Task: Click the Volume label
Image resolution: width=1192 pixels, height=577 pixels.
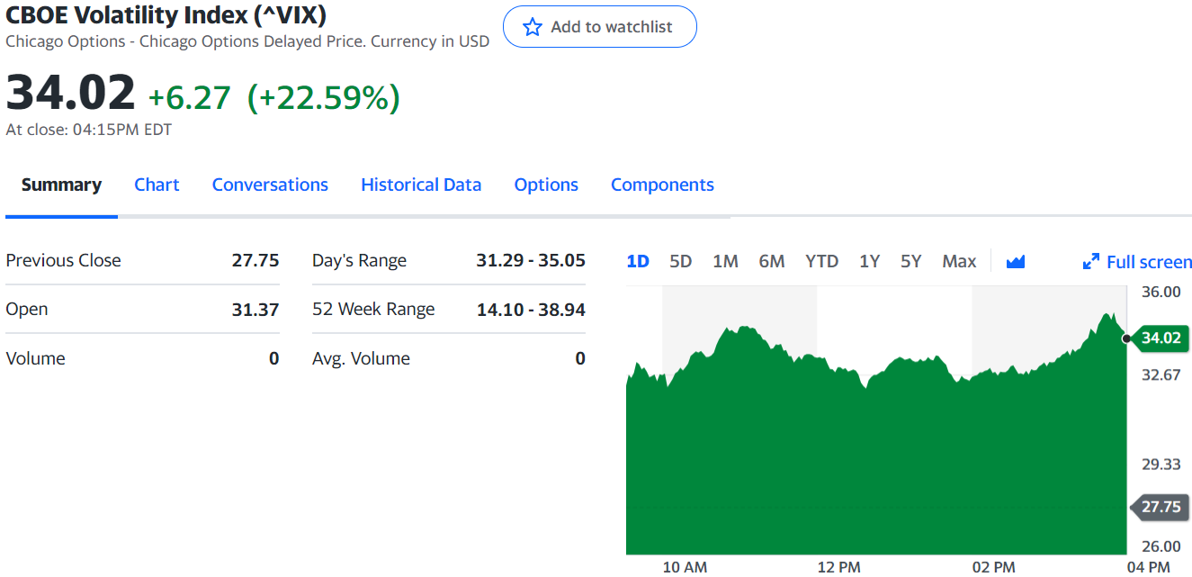Action: pyautogui.click(x=36, y=358)
